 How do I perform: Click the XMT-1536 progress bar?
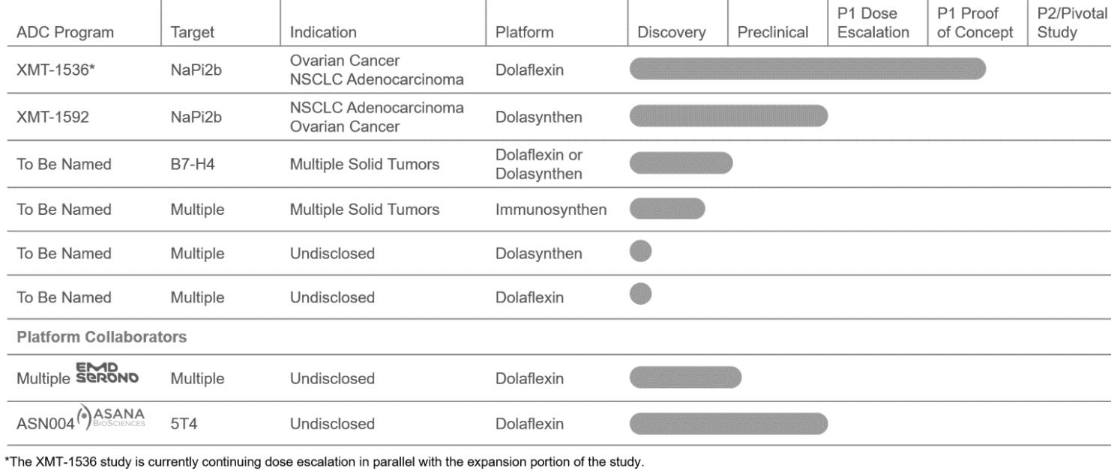pyautogui.click(x=807, y=69)
